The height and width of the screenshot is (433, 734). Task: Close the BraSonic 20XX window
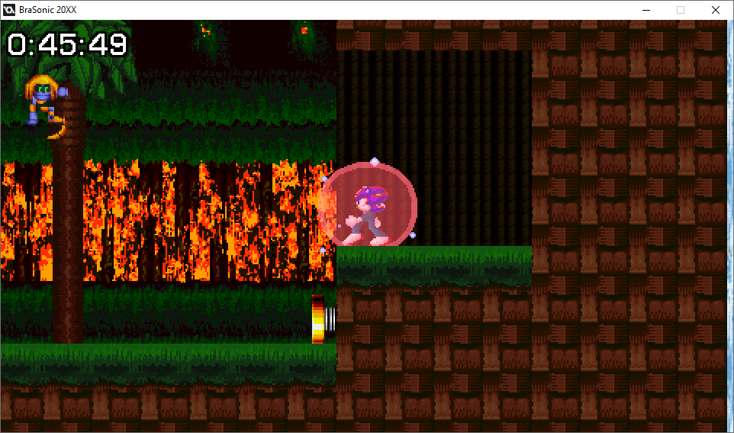(x=715, y=10)
